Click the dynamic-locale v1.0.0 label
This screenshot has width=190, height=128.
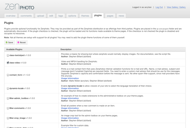point(20,89)
